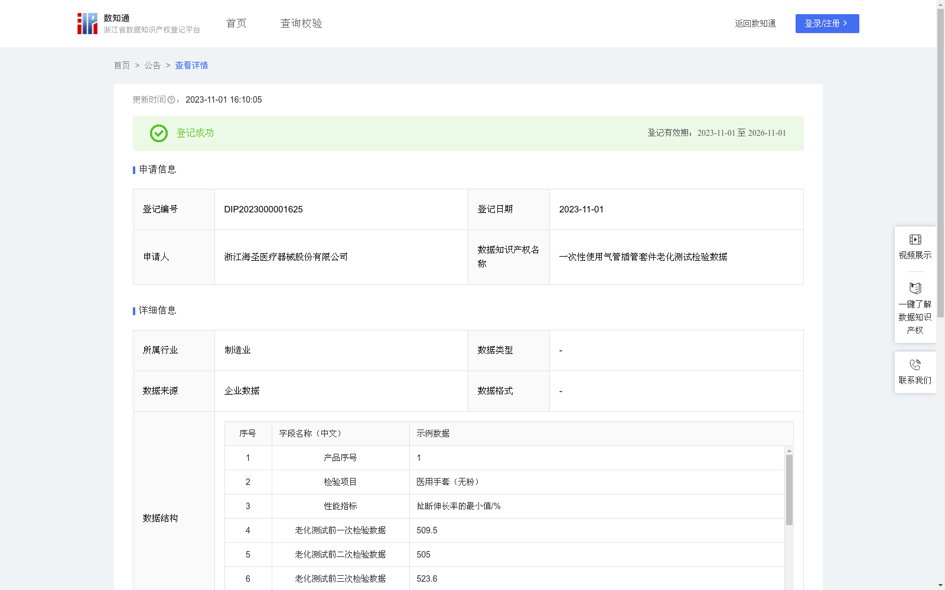Click the 数据类型 label cell
The height and width of the screenshot is (590, 945).
pos(509,350)
